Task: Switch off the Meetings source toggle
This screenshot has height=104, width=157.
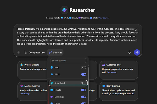Action: coord(84,97)
